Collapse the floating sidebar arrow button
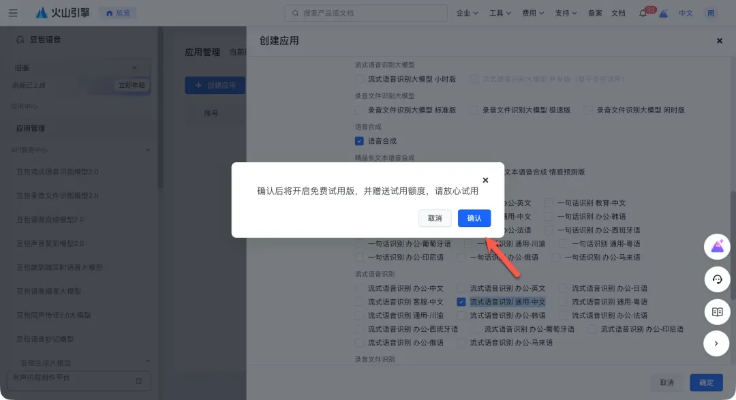This screenshot has width=736, height=400. coord(716,343)
